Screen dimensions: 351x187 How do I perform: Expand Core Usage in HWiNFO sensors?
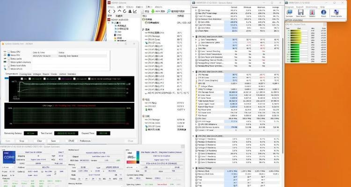click(196, 10)
